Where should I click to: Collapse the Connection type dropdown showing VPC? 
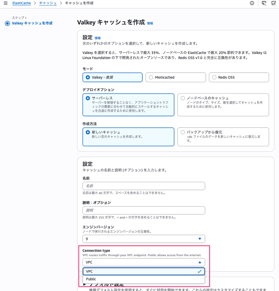144,262
